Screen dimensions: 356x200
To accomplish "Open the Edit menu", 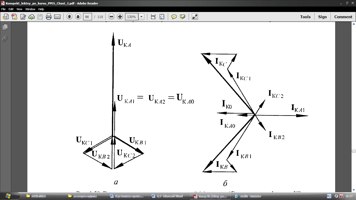I will [x=11, y=9].
